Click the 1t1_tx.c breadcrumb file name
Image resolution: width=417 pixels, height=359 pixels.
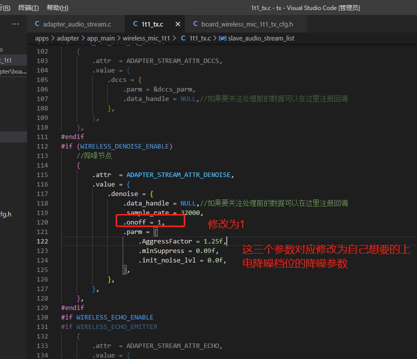point(200,38)
